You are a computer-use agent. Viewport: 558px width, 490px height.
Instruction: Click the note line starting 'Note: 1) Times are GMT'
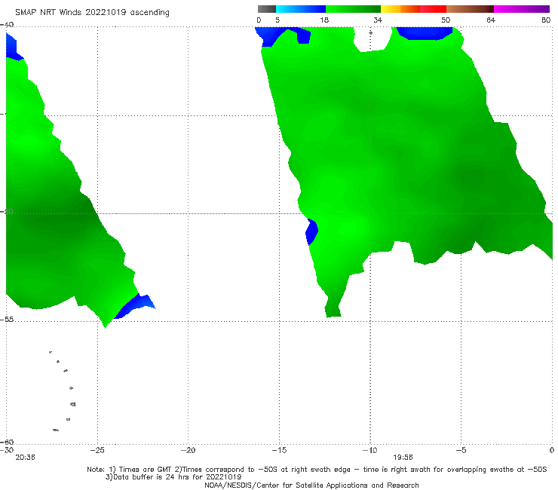click(x=317, y=470)
